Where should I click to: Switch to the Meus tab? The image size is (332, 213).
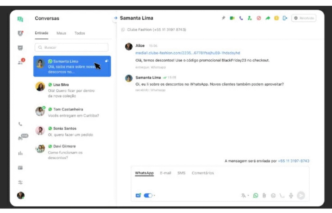click(61, 33)
